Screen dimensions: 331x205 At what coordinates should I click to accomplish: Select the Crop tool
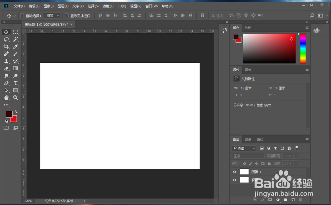pyautogui.click(x=6, y=47)
